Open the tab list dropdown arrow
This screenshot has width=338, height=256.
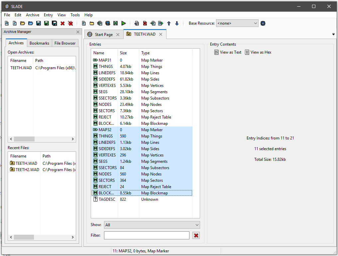333,35
